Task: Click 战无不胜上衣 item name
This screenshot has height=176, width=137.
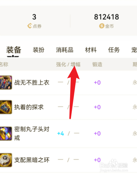Action: coord(32,83)
